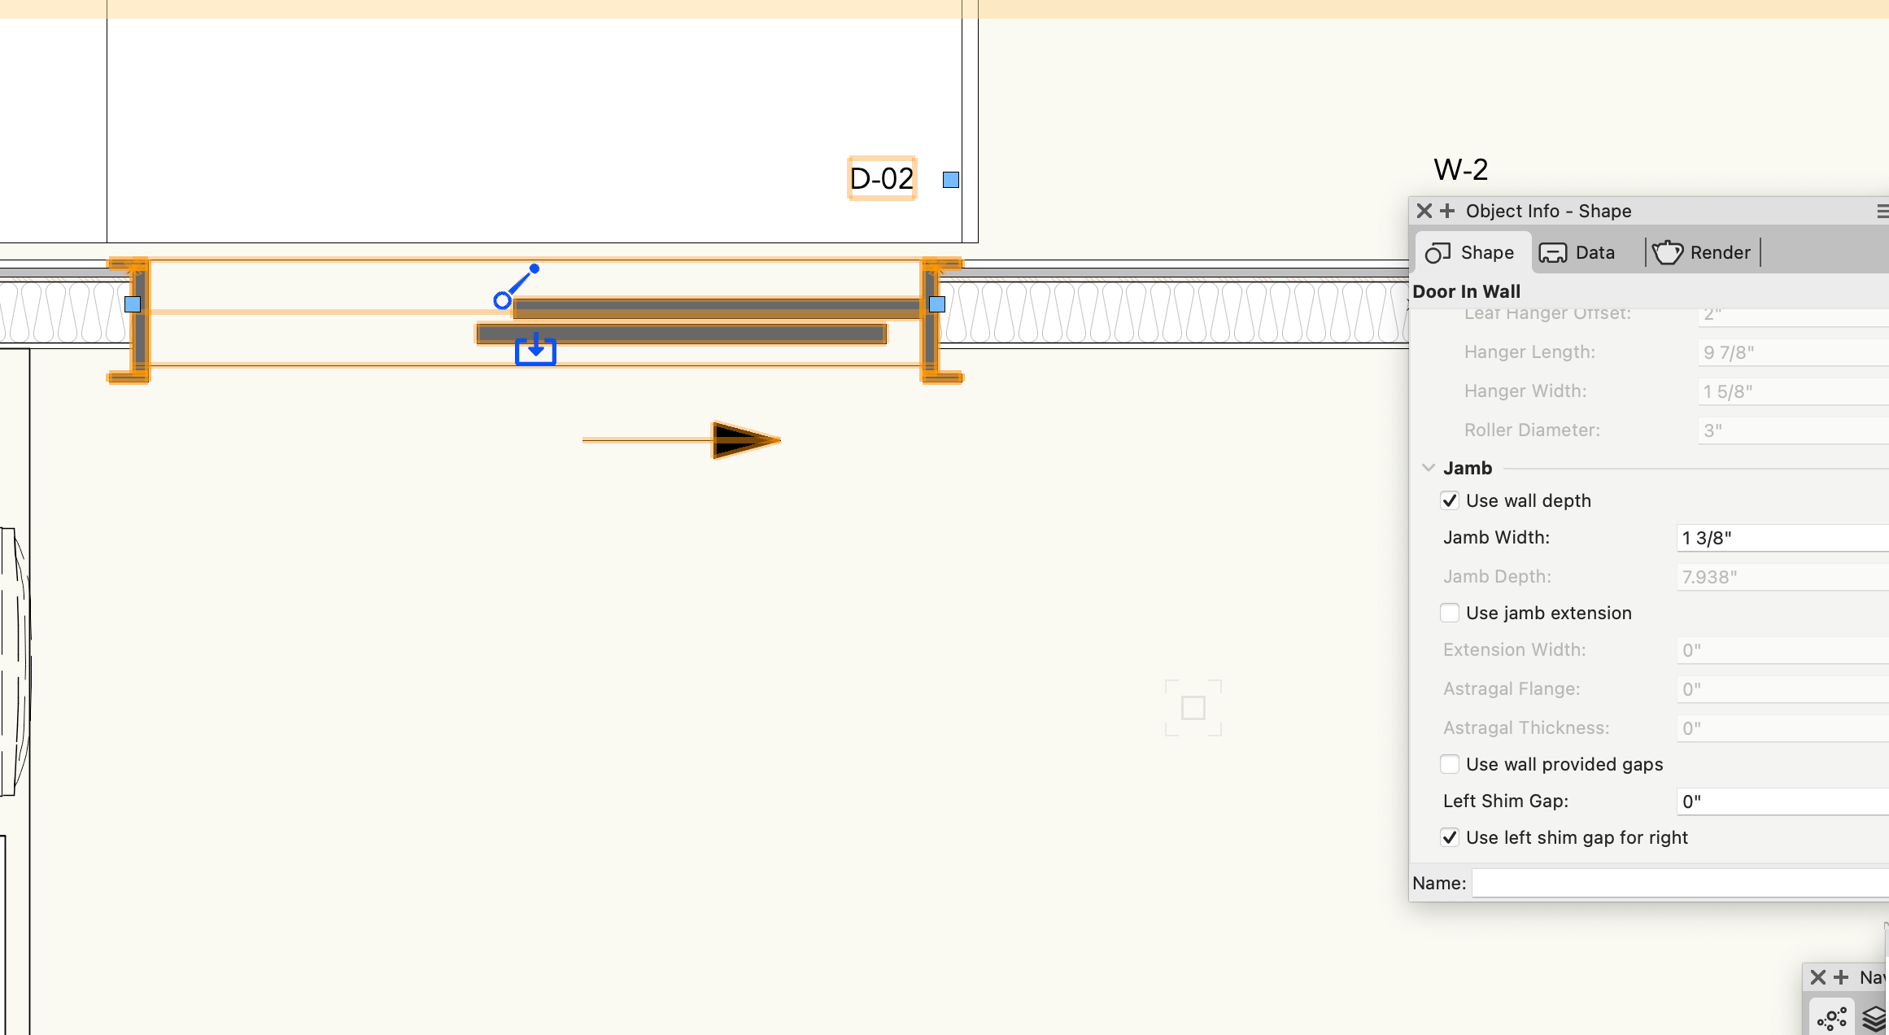Enable Use jamb extension

[x=1449, y=613]
